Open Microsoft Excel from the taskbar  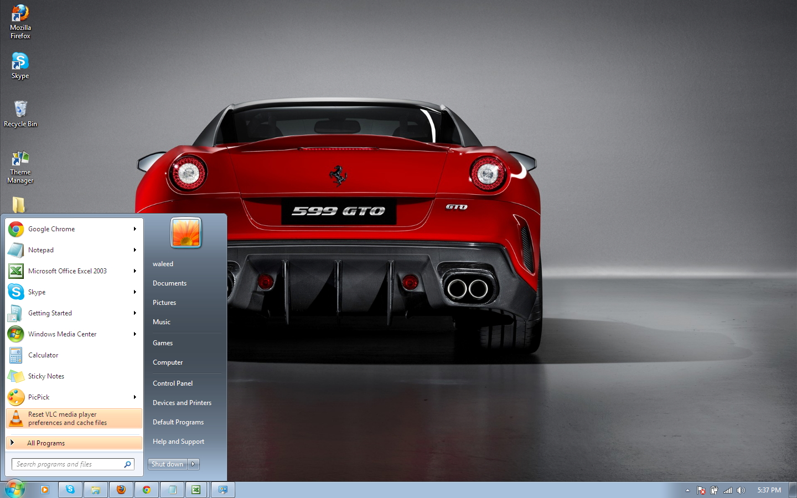pyautogui.click(x=197, y=489)
